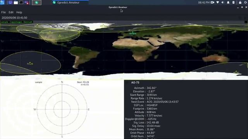
Task: Minimize the Gpredict window
Action: coord(238,7)
